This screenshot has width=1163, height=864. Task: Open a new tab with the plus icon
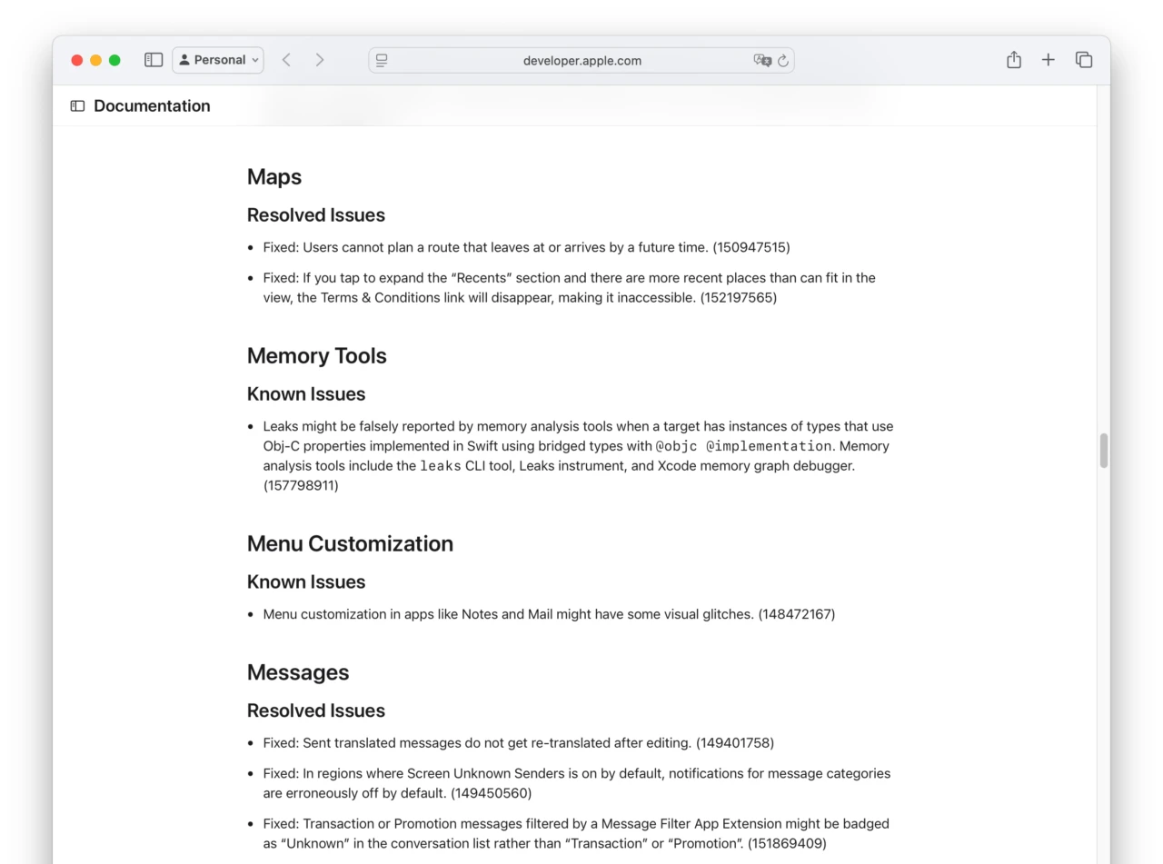[x=1048, y=60]
